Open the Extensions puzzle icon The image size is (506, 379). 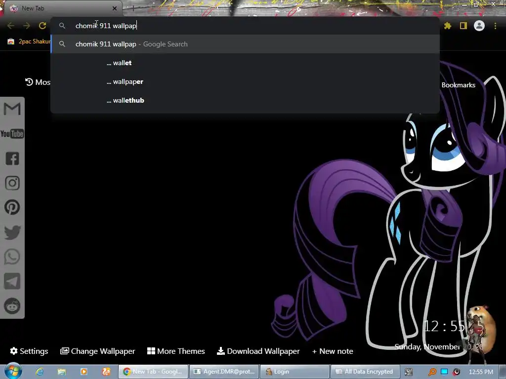[x=448, y=26]
